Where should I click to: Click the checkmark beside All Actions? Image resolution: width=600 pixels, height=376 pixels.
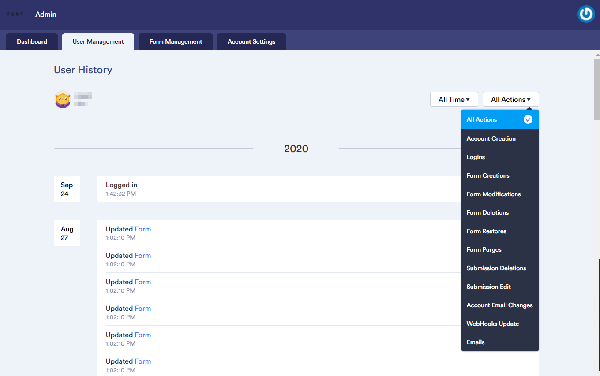click(x=528, y=119)
